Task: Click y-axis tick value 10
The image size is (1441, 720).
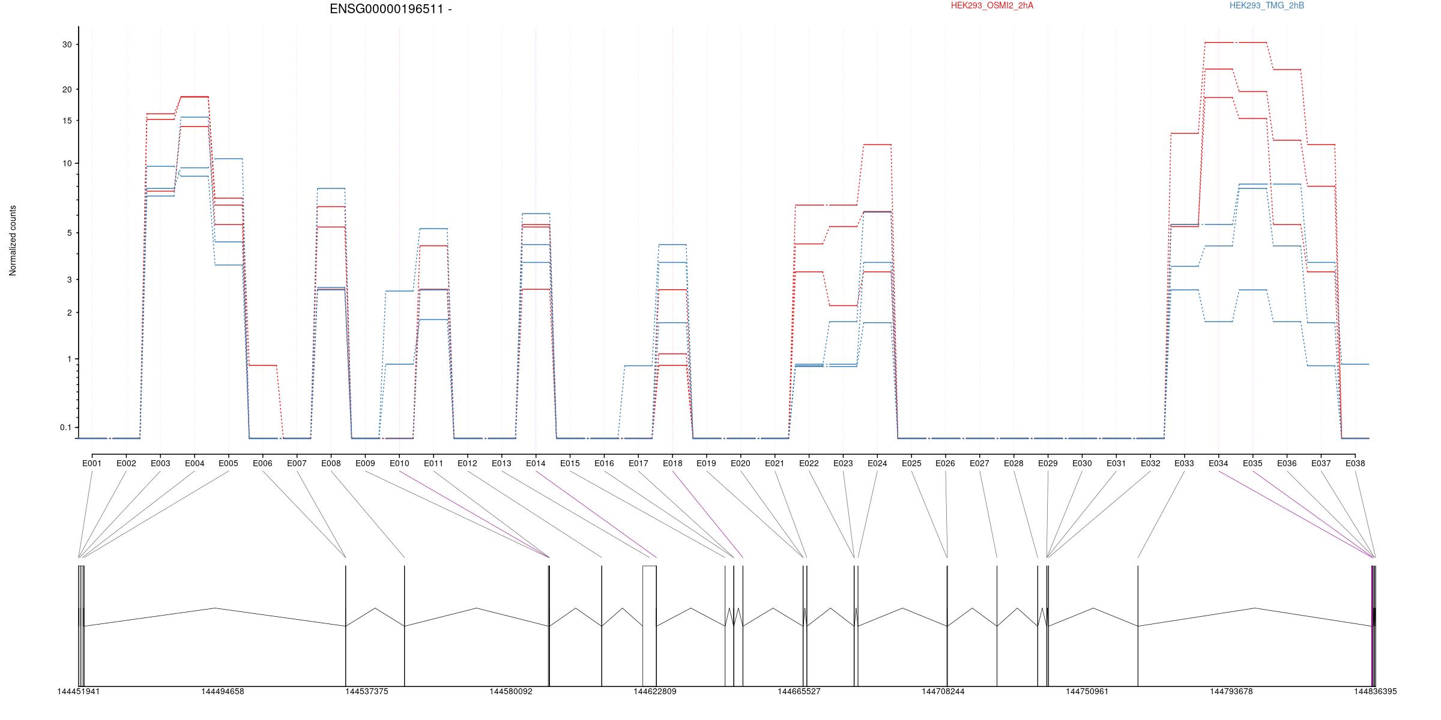Action: point(67,164)
